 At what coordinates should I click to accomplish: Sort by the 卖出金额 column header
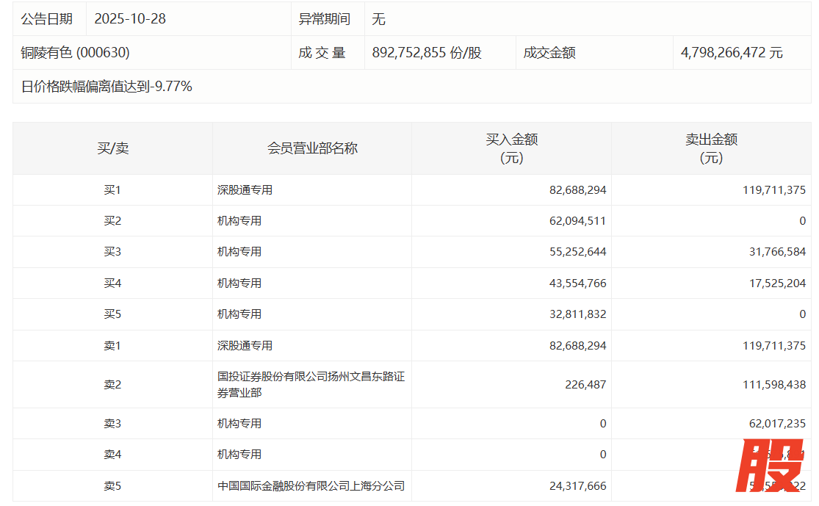click(x=711, y=148)
